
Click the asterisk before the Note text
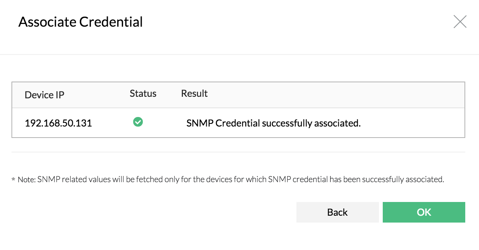pyautogui.click(x=13, y=179)
